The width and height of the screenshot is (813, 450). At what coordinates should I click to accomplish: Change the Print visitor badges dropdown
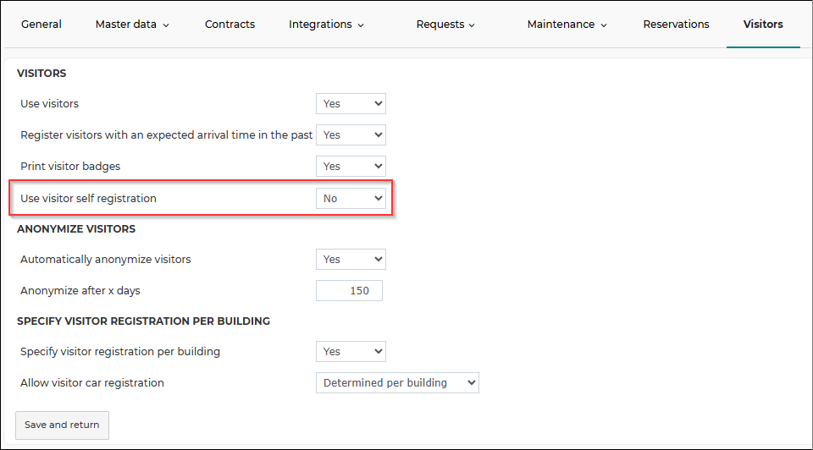click(351, 167)
